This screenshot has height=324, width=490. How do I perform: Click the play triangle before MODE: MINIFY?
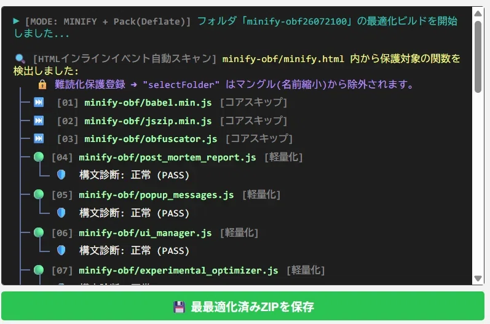click(16, 21)
